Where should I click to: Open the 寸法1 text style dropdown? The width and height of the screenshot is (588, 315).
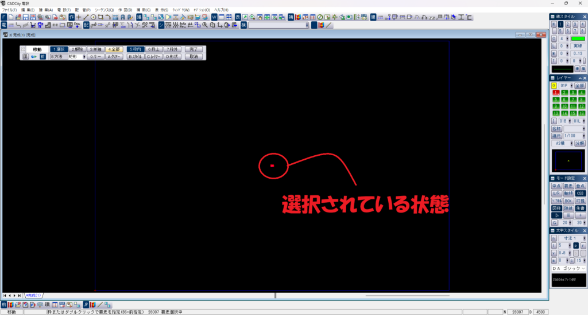tap(572, 238)
